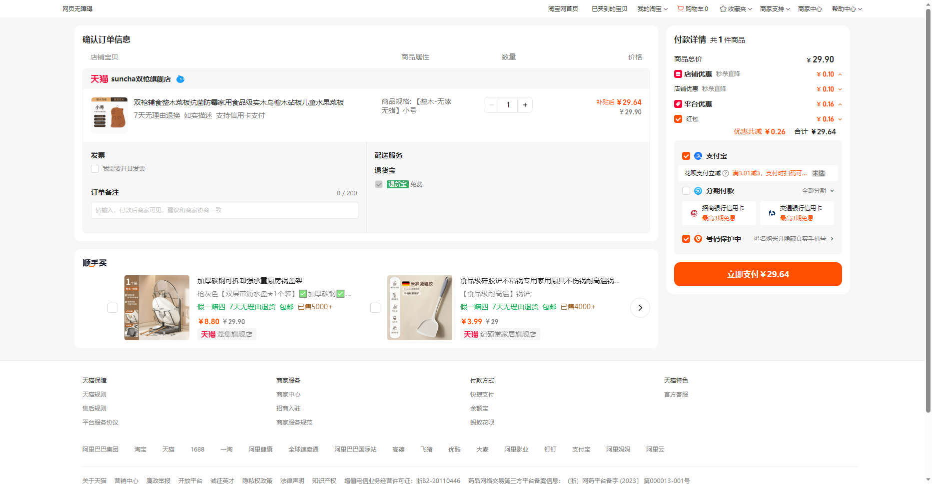Collapse the bold 店铺优惠 ¥0.10 section

pyautogui.click(x=840, y=74)
